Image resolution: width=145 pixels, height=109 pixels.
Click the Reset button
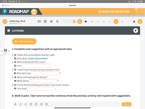127,104
